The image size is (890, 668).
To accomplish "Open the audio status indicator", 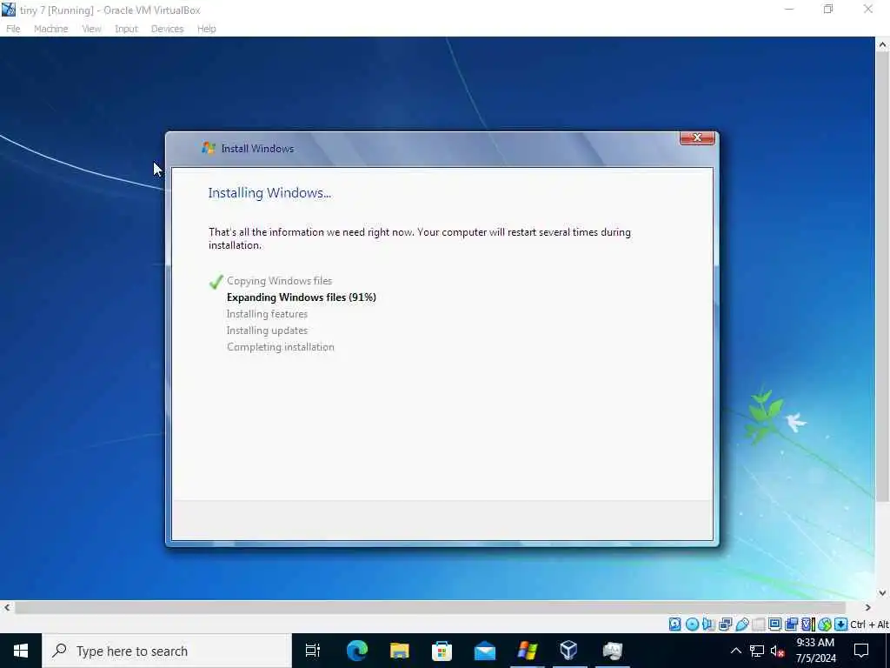I will [707, 625].
